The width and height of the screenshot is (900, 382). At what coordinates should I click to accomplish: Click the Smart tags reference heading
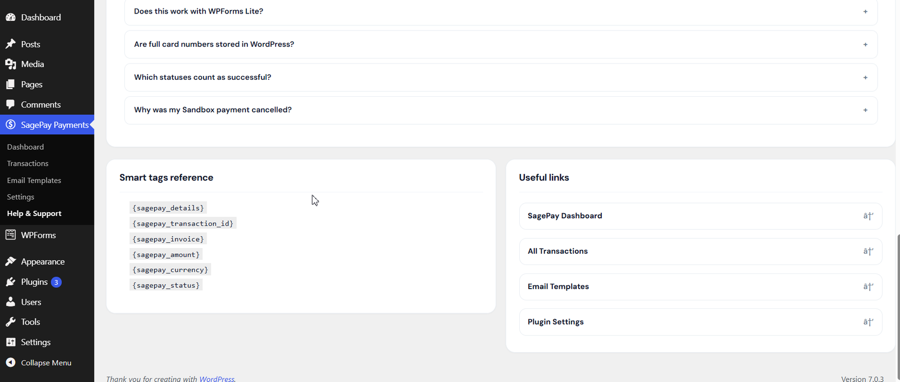pos(166,178)
